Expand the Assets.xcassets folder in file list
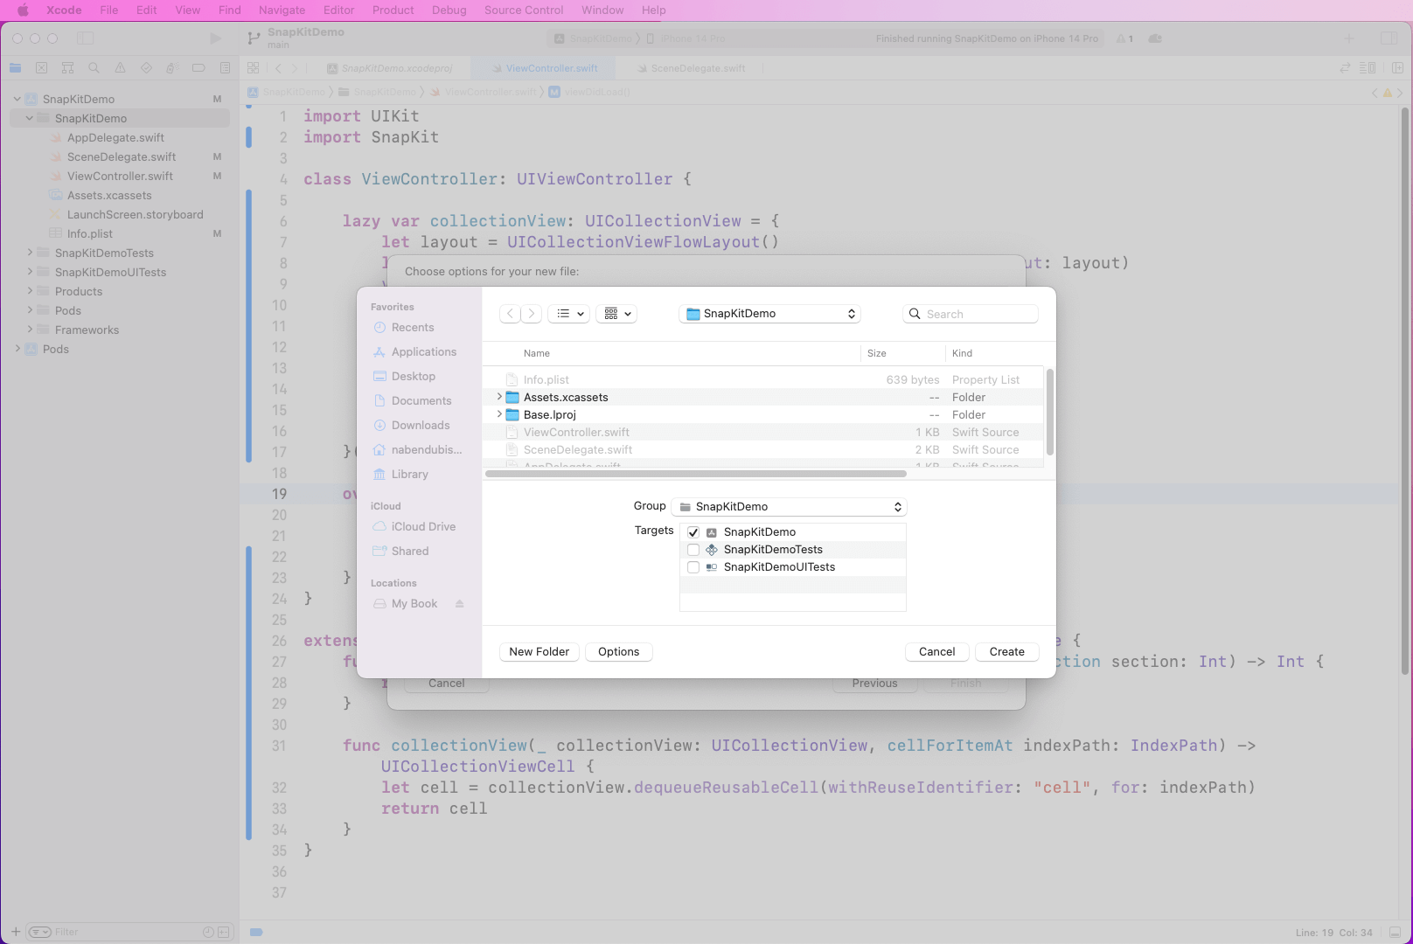 [499, 397]
